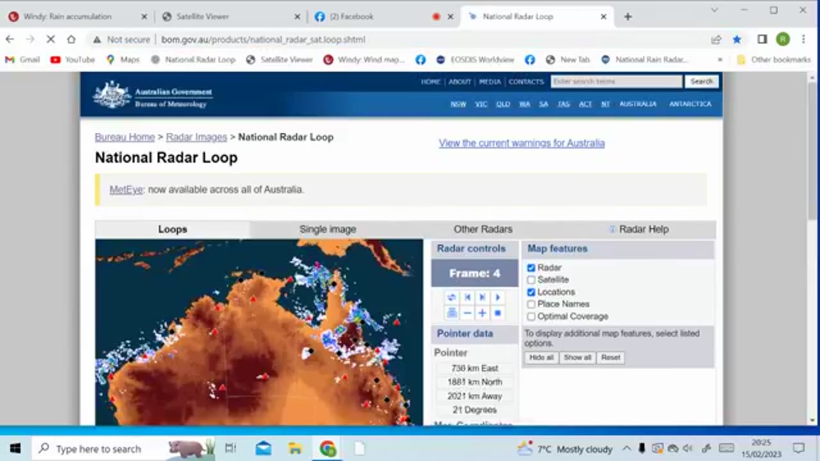The image size is (820, 461).
Task: Open Chrome three-dot menu
Action: point(803,39)
